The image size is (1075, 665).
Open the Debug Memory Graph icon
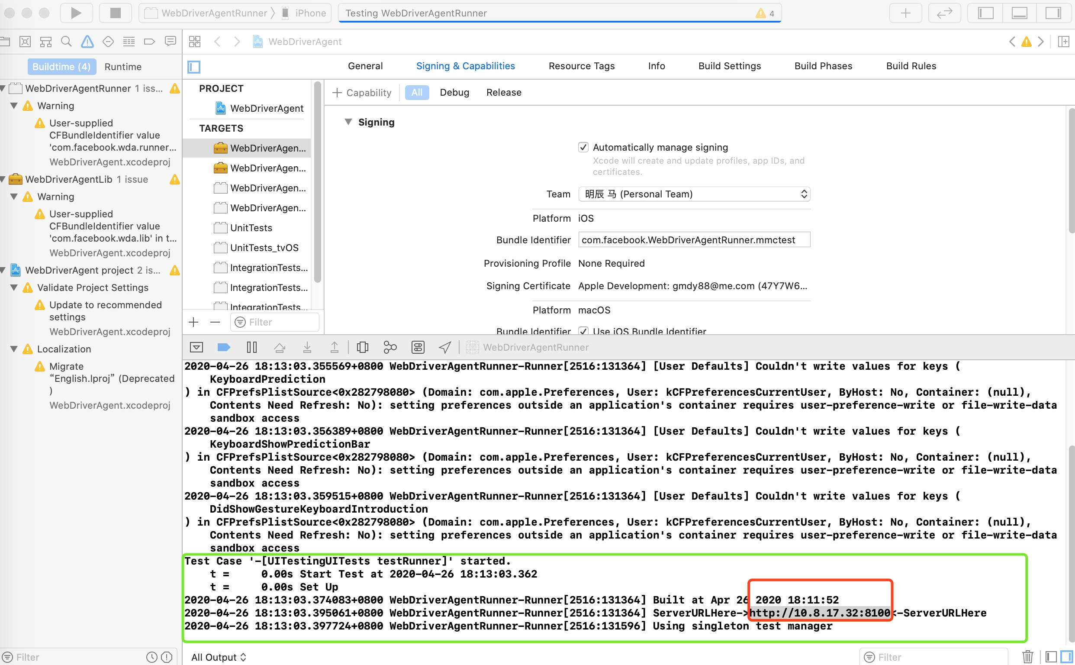(389, 348)
